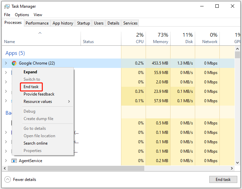Click the AgentService process icon

14,161
